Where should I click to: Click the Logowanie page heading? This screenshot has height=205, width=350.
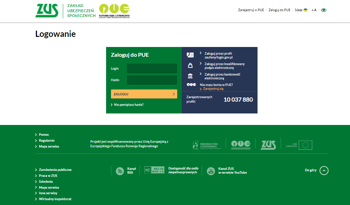point(55,34)
